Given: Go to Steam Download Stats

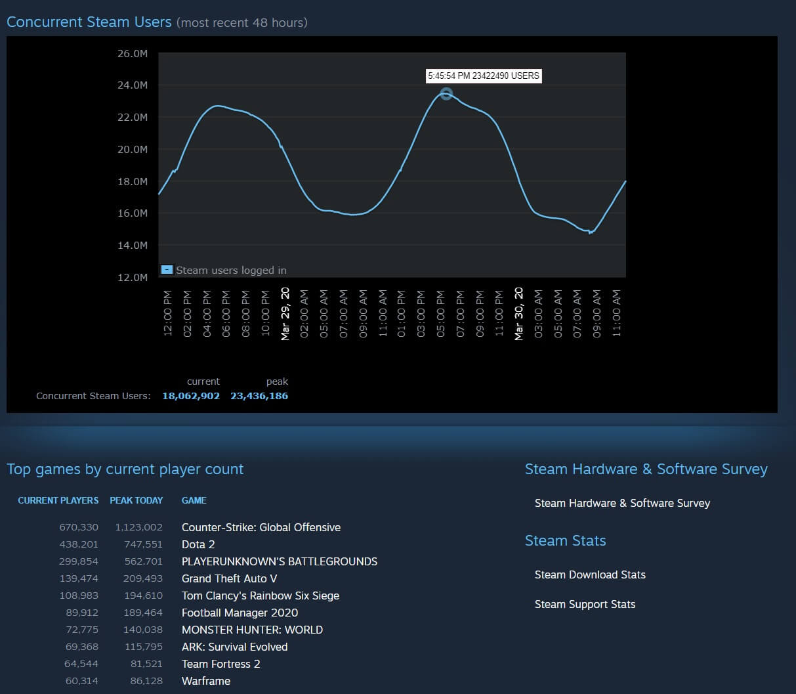Looking at the screenshot, I should tap(589, 575).
